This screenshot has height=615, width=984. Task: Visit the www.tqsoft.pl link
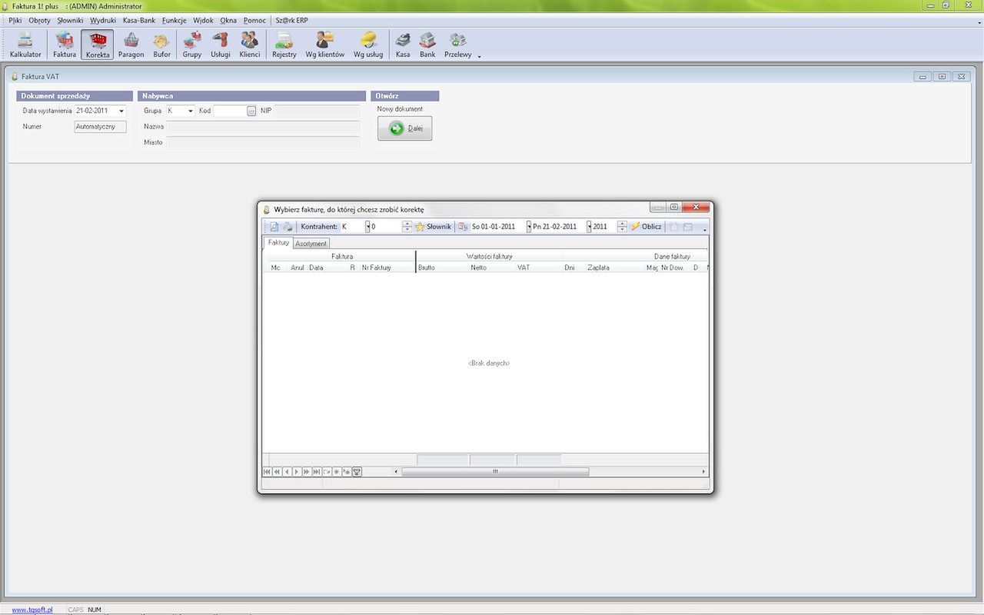[x=32, y=610]
